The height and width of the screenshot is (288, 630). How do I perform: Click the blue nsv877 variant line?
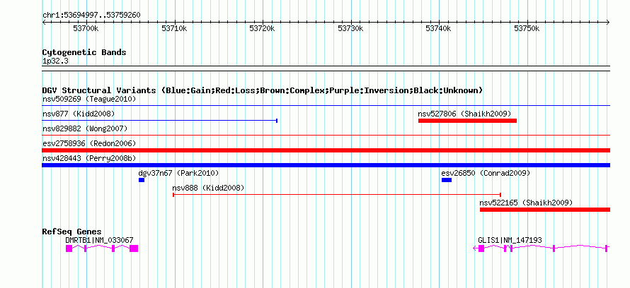click(160, 121)
